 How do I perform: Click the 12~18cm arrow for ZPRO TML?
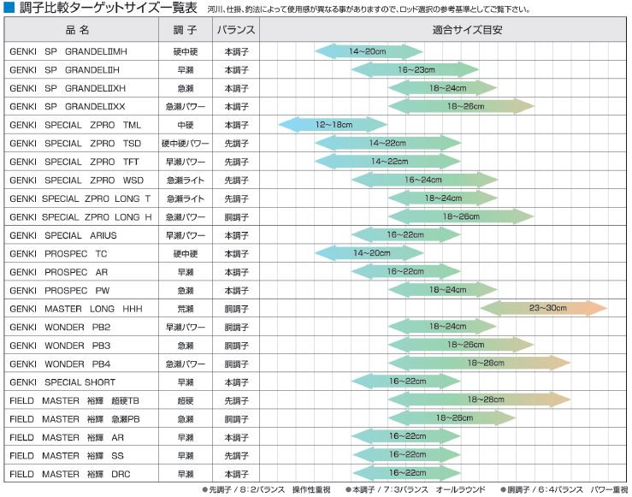(x=333, y=125)
